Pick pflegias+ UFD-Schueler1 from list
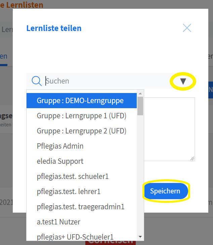Viewport: 213px width, 245px height. click(75, 236)
